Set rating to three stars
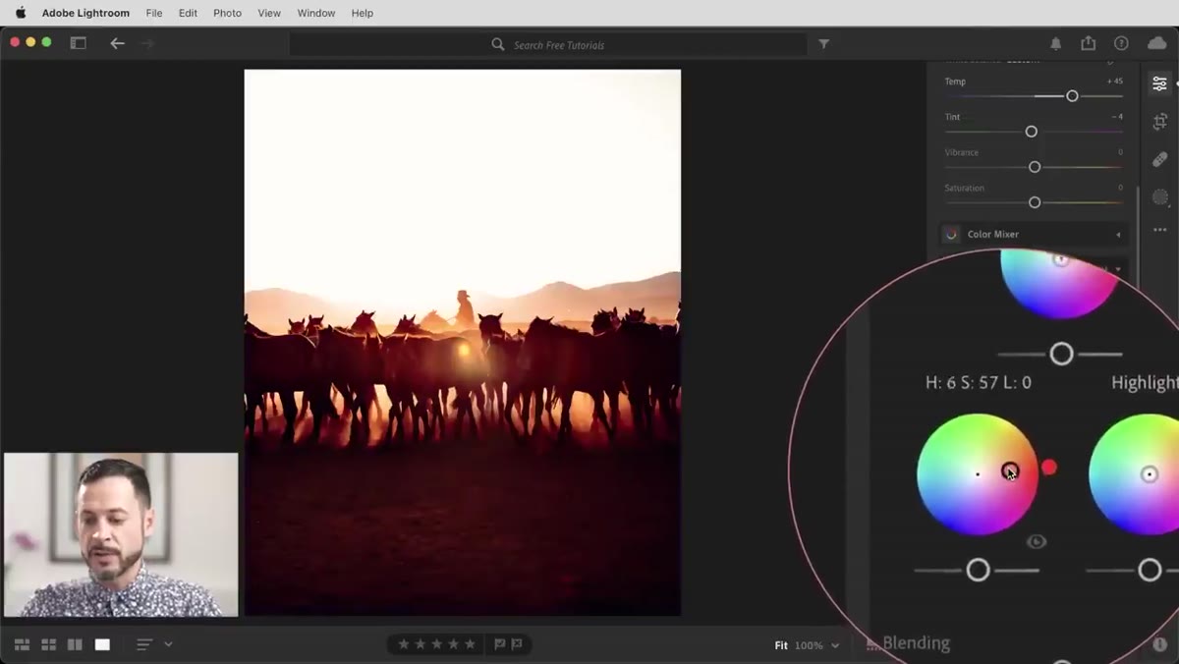 [437, 644]
